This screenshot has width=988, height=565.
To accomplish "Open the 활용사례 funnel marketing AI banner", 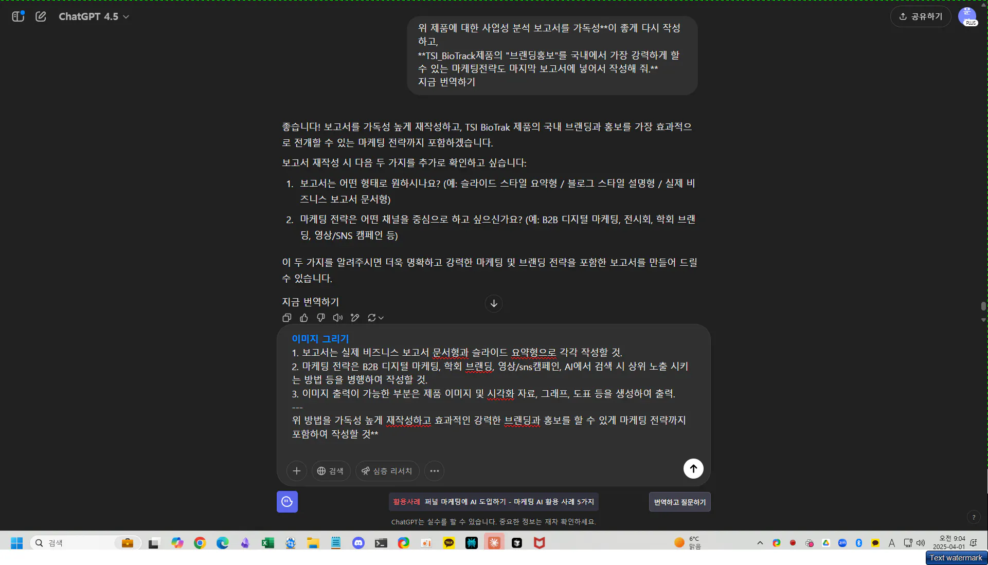I will tap(493, 502).
